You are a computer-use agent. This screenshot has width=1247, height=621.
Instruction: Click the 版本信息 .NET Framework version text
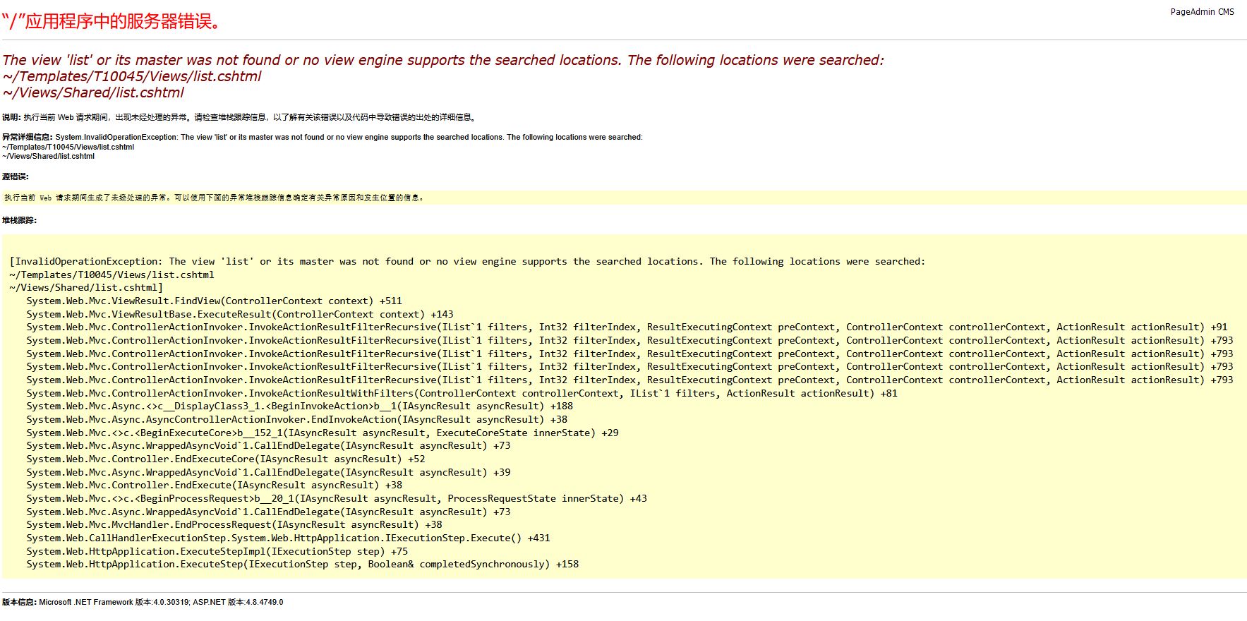point(161,602)
